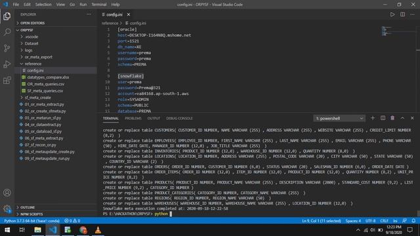Open the Run menu

83,5
